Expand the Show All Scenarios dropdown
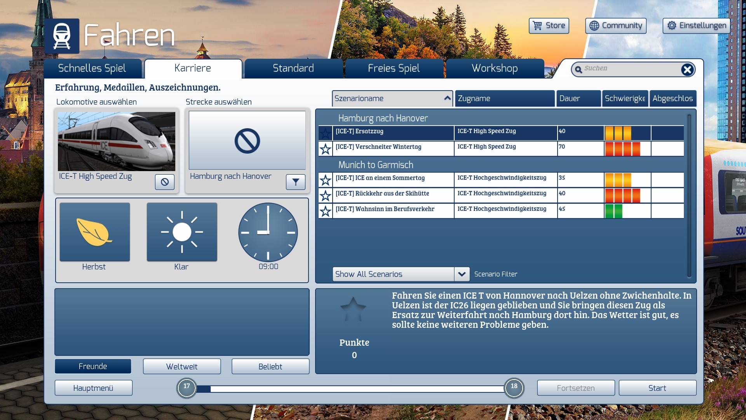Image resolution: width=746 pixels, height=420 pixels. 462,274
